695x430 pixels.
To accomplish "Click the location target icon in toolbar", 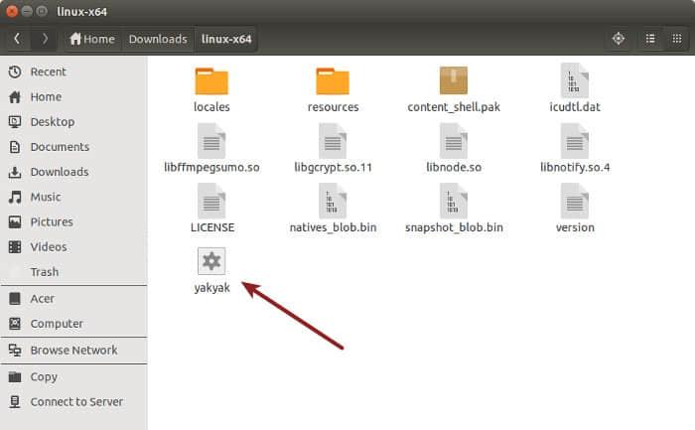I will (618, 39).
